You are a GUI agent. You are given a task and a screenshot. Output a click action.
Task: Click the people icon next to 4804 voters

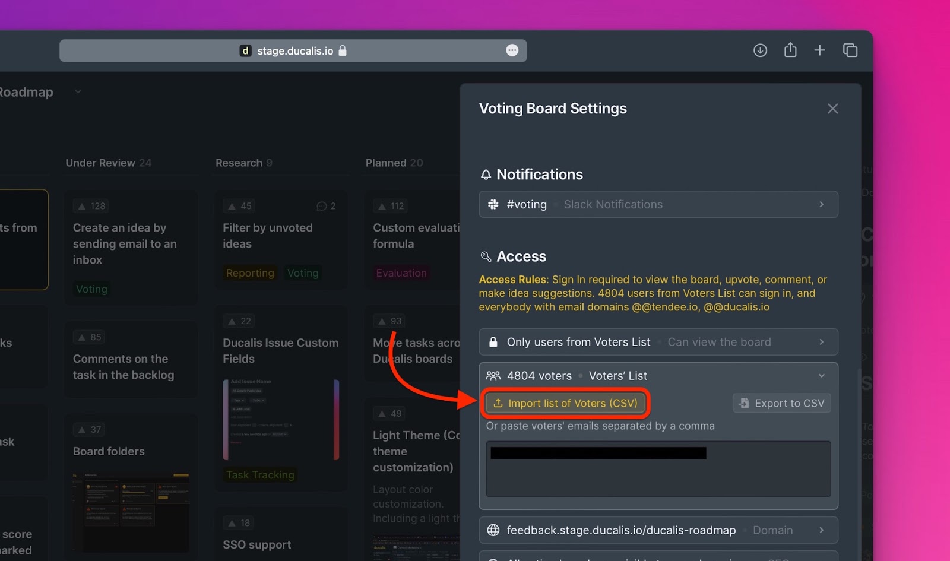point(493,376)
